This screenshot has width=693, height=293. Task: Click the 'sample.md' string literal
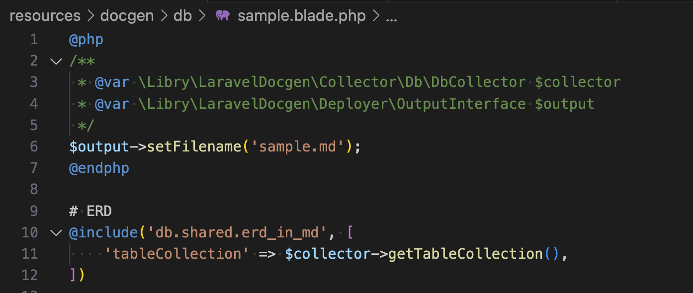pos(301,146)
